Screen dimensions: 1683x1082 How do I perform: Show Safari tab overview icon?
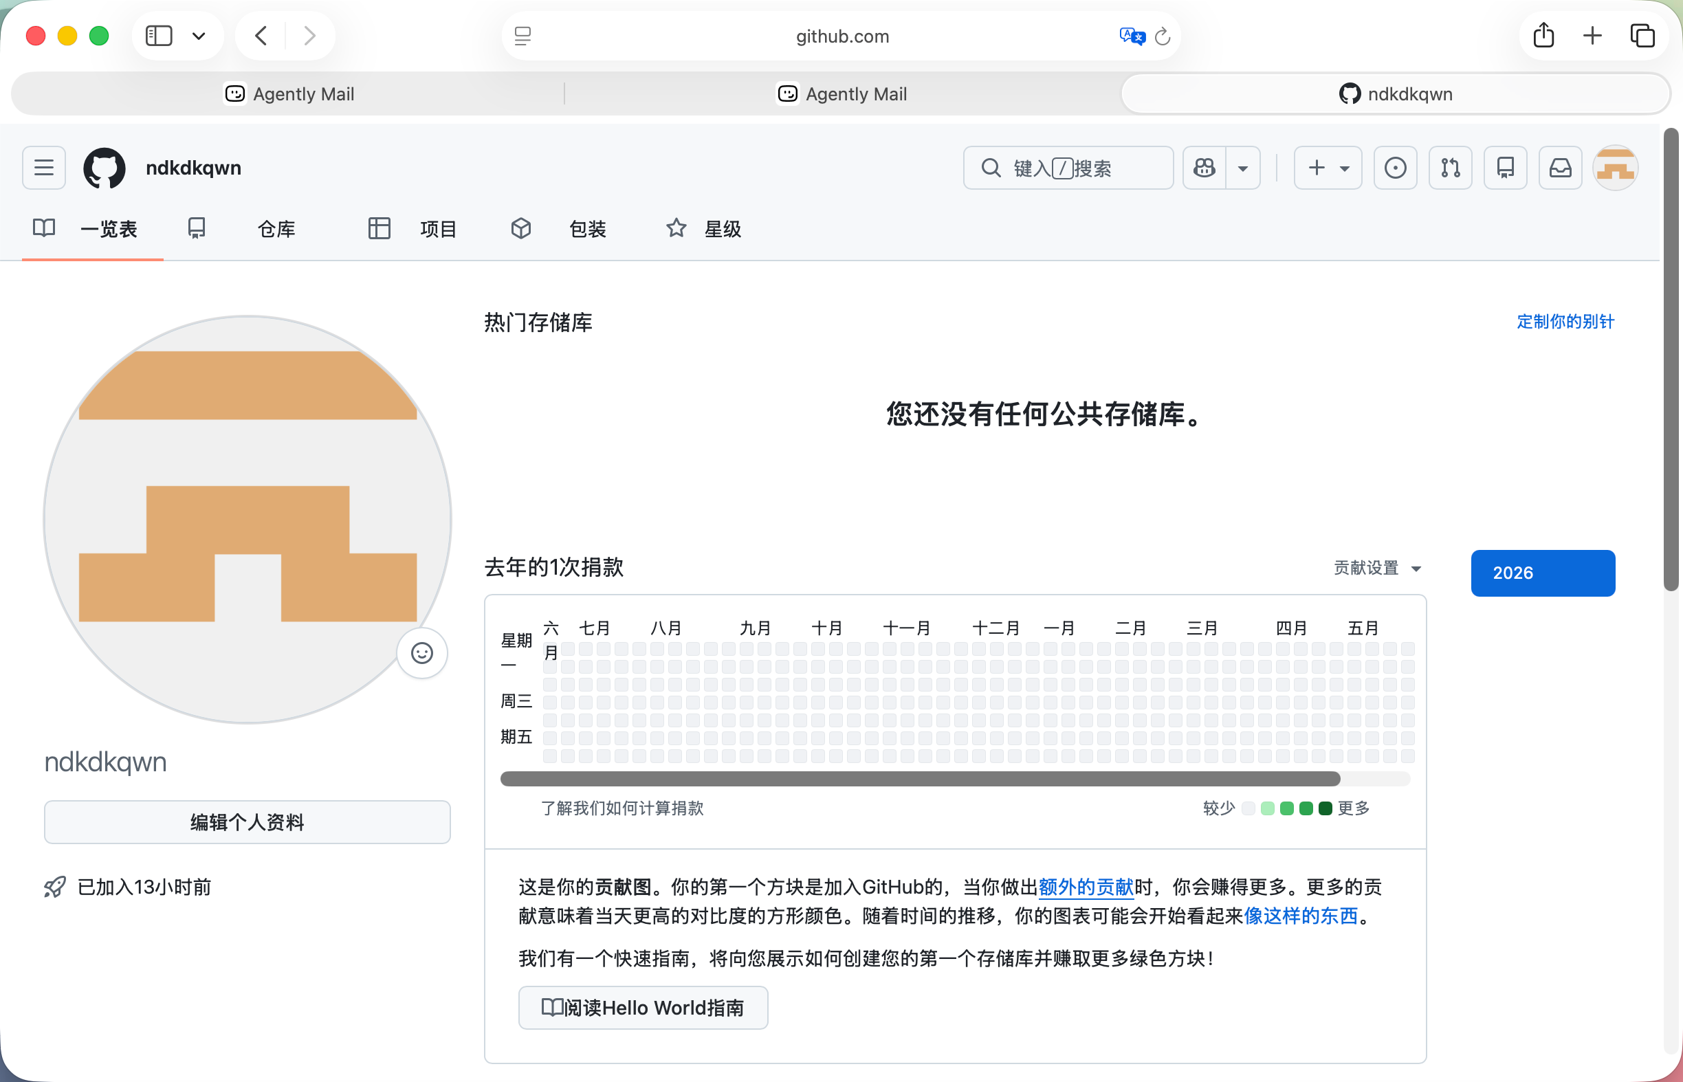[x=1643, y=35]
